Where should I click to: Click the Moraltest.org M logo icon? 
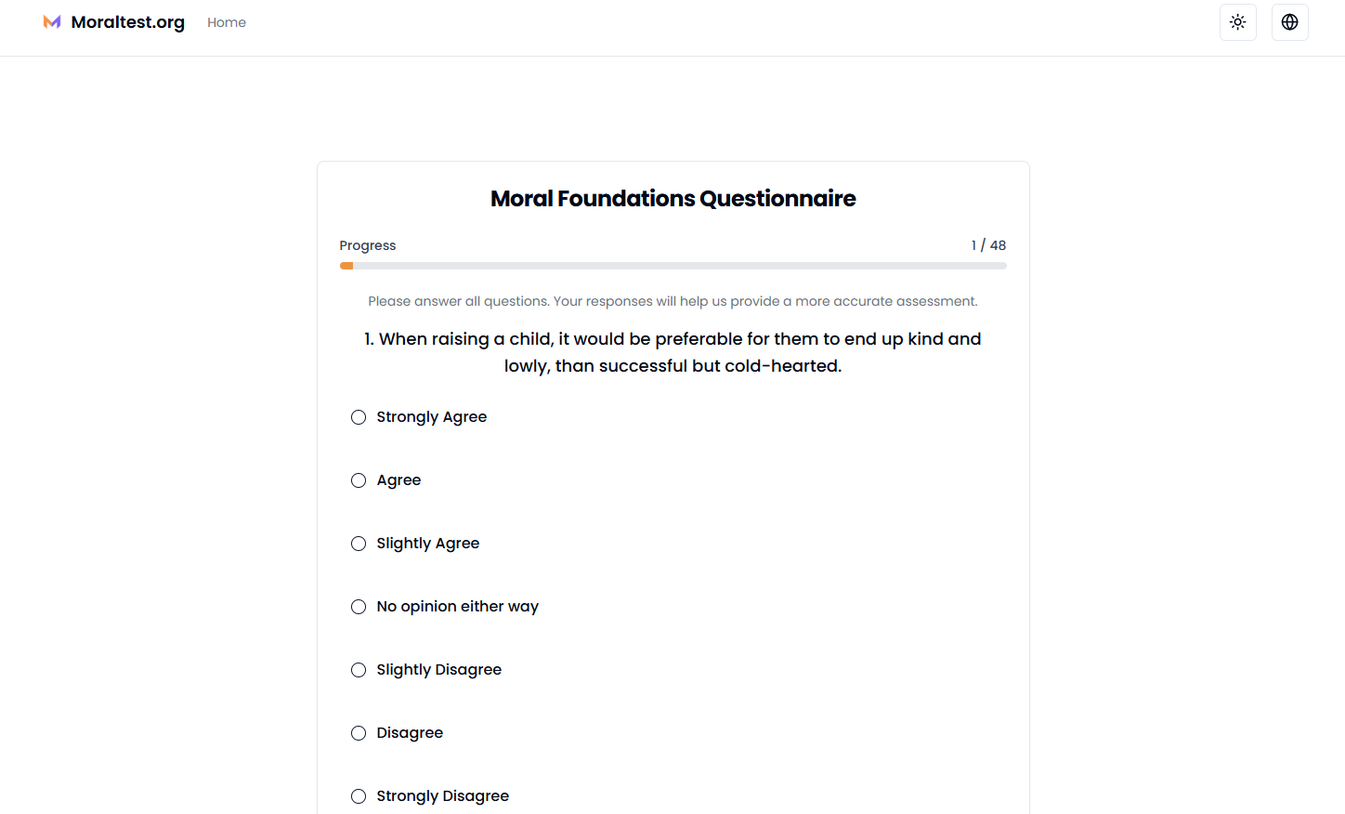[x=52, y=22]
